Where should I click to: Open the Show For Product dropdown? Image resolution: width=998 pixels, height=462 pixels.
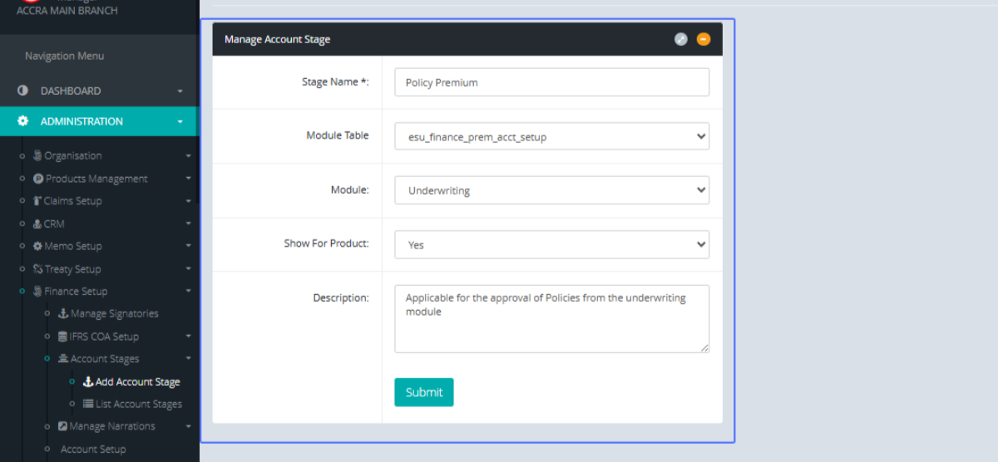[551, 244]
